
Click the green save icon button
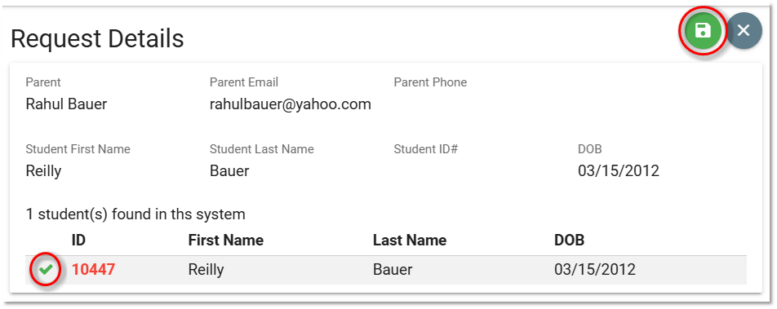(x=703, y=31)
